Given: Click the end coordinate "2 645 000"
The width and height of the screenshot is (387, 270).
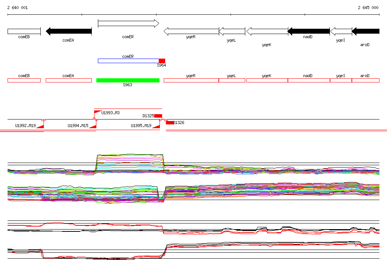Looking at the screenshot, I should tap(368, 8).
